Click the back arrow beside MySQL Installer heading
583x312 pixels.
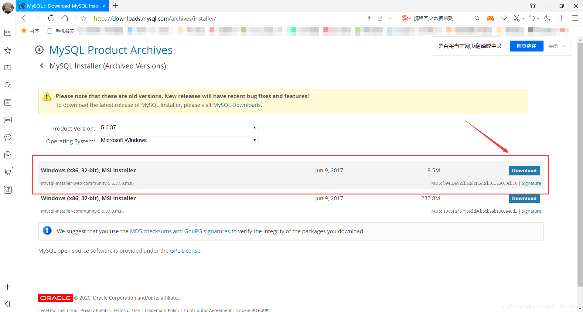click(x=42, y=65)
